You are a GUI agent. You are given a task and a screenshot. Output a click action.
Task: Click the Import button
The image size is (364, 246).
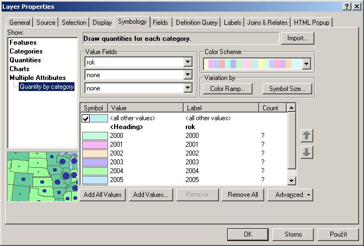[298, 38]
